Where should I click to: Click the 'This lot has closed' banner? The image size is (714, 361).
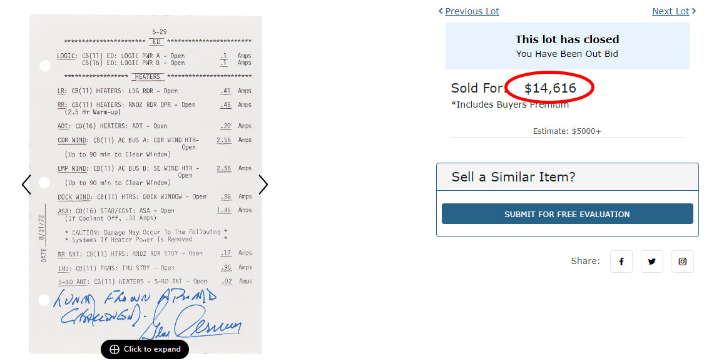pyautogui.click(x=567, y=39)
